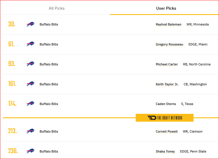
Task: Click Caden Sterns player name
Action: (166, 104)
